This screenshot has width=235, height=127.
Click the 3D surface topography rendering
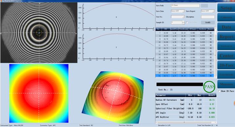coord(113,97)
